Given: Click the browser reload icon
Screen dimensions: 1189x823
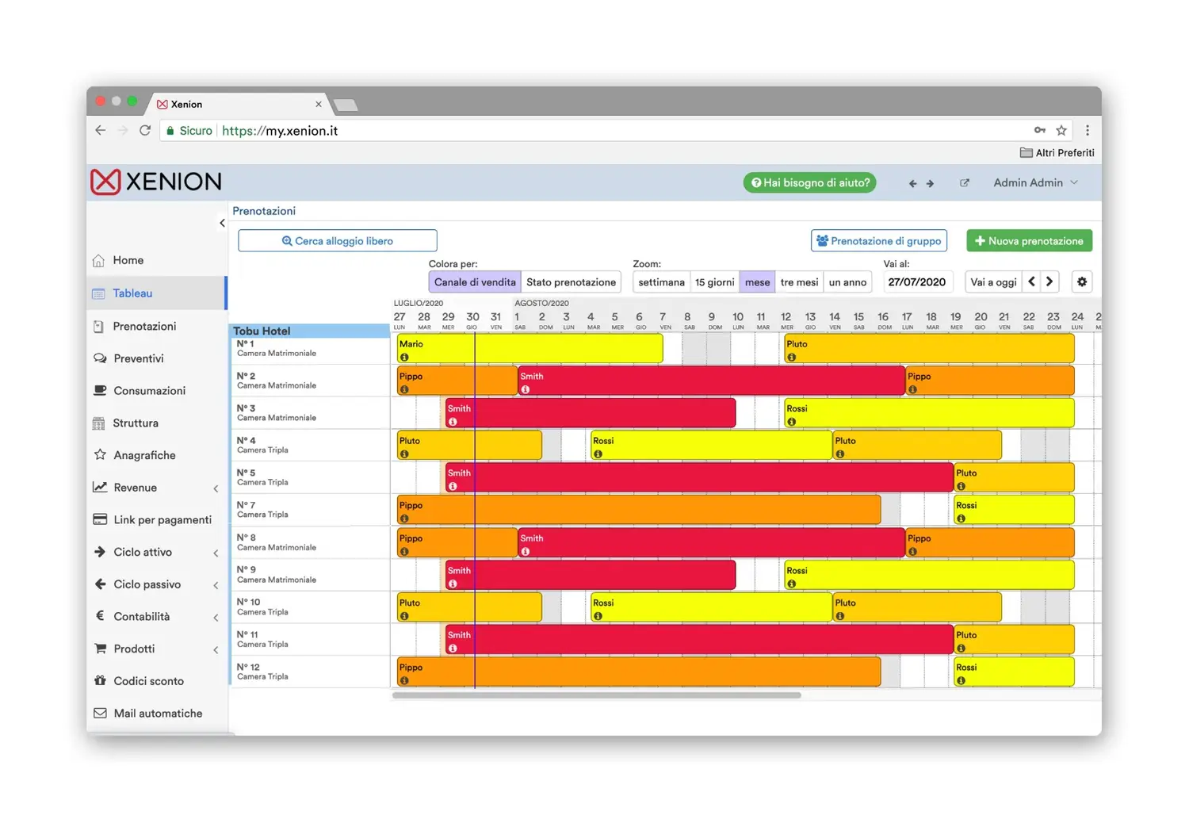Looking at the screenshot, I should pos(145,131).
